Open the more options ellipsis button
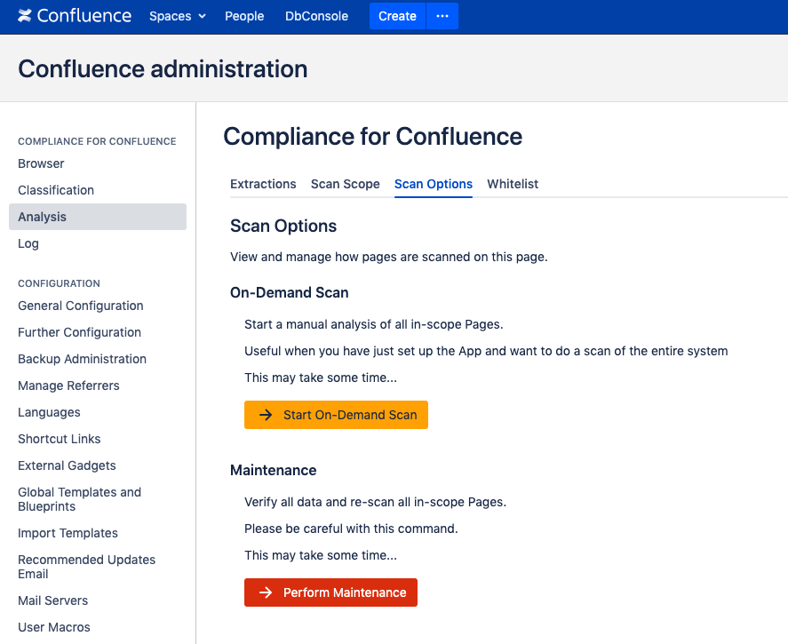788x644 pixels. pos(442,16)
